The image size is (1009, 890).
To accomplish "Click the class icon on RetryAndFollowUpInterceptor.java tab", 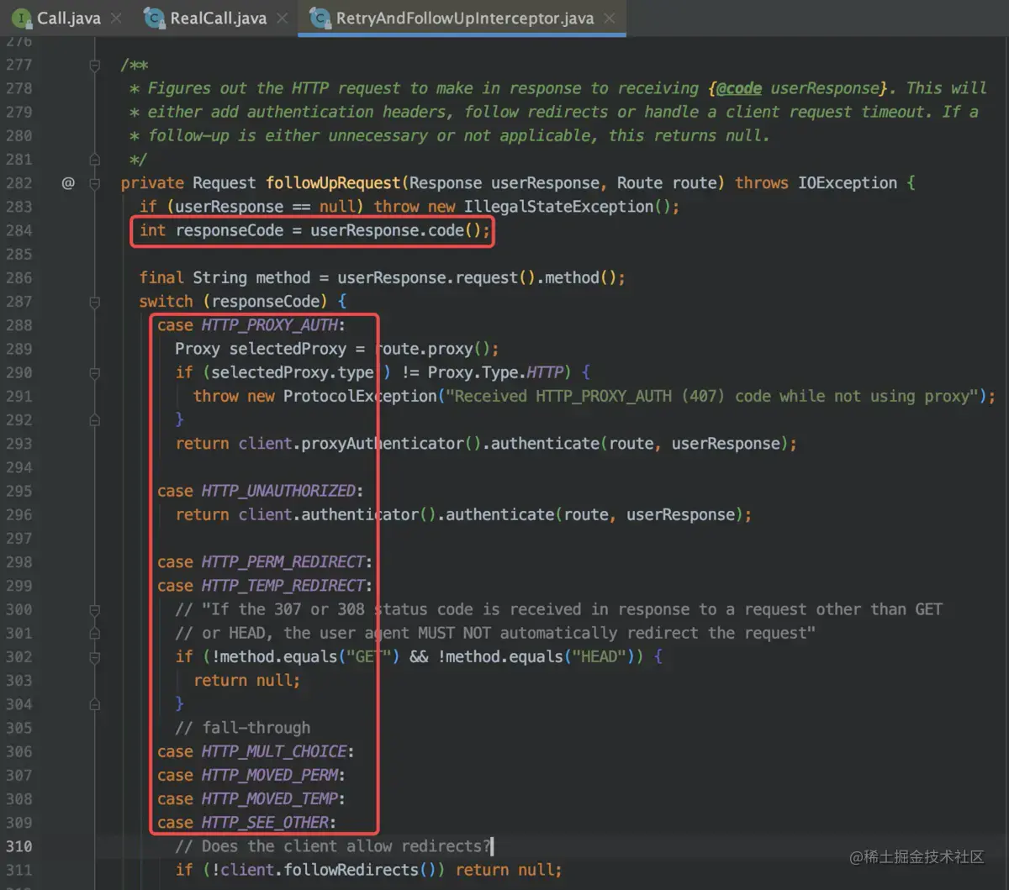I will point(320,18).
